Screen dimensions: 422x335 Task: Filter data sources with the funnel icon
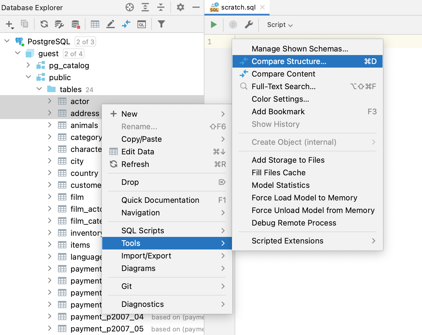(x=161, y=24)
